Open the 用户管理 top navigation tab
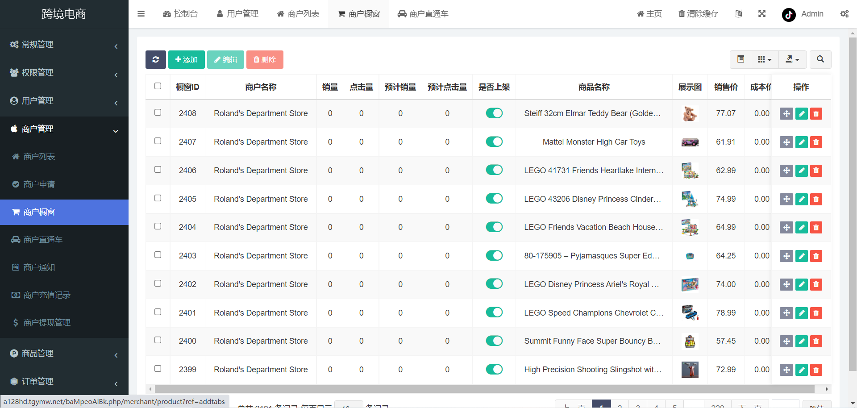 click(x=237, y=14)
